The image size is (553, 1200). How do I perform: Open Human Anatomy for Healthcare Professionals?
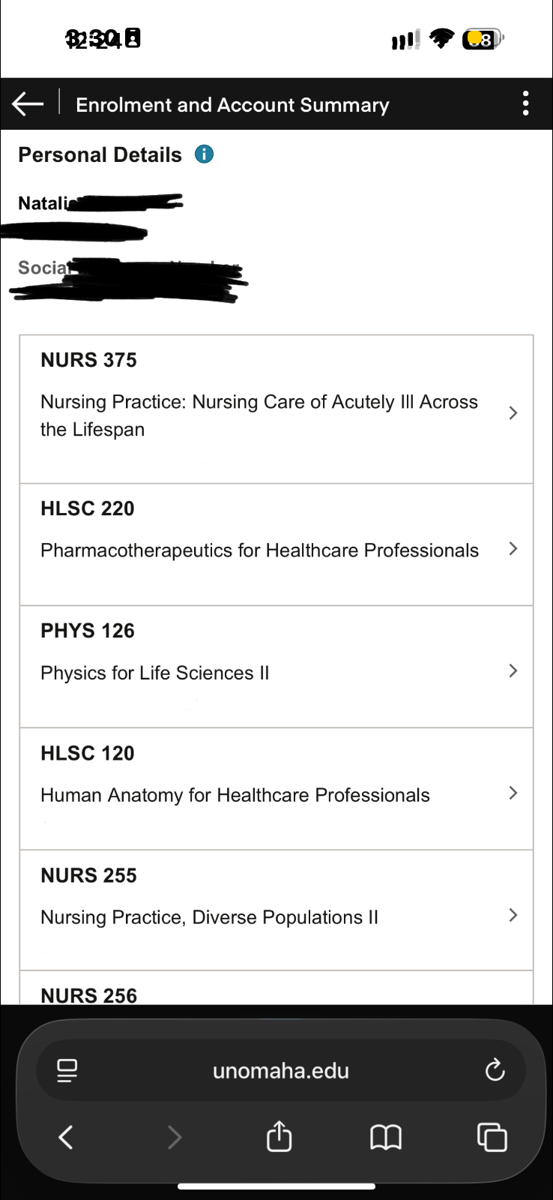pyautogui.click(x=235, y=795)
